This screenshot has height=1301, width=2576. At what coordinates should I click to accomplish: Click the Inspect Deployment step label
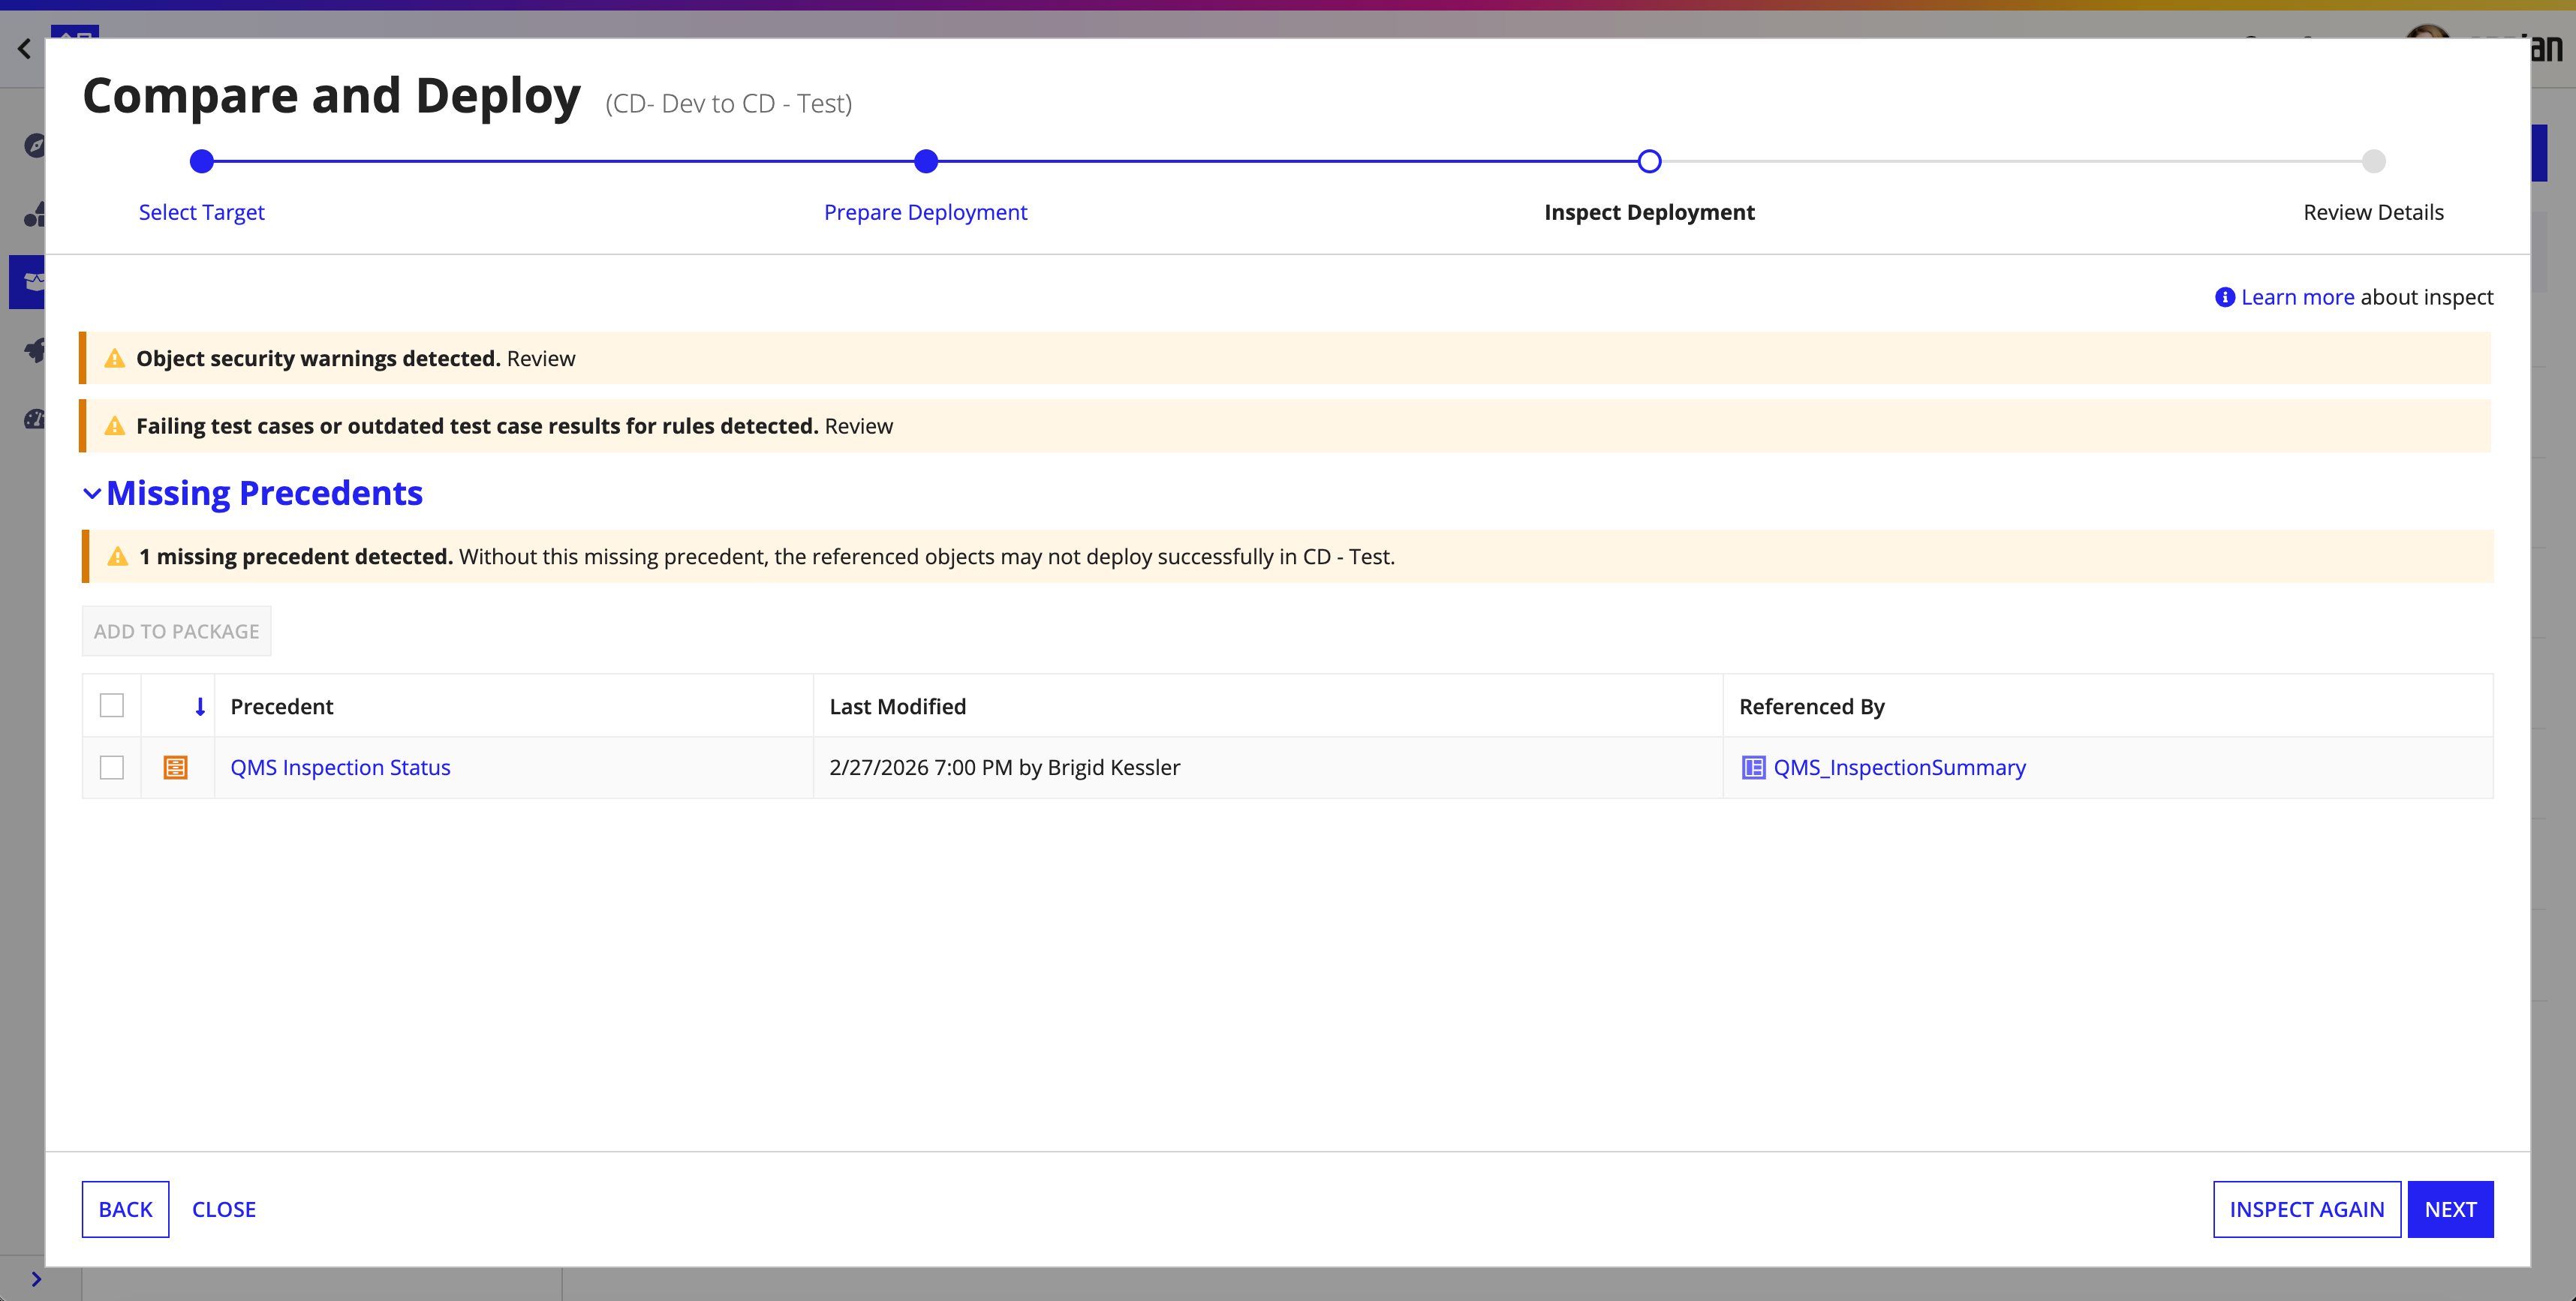[x=1649, y=212]
